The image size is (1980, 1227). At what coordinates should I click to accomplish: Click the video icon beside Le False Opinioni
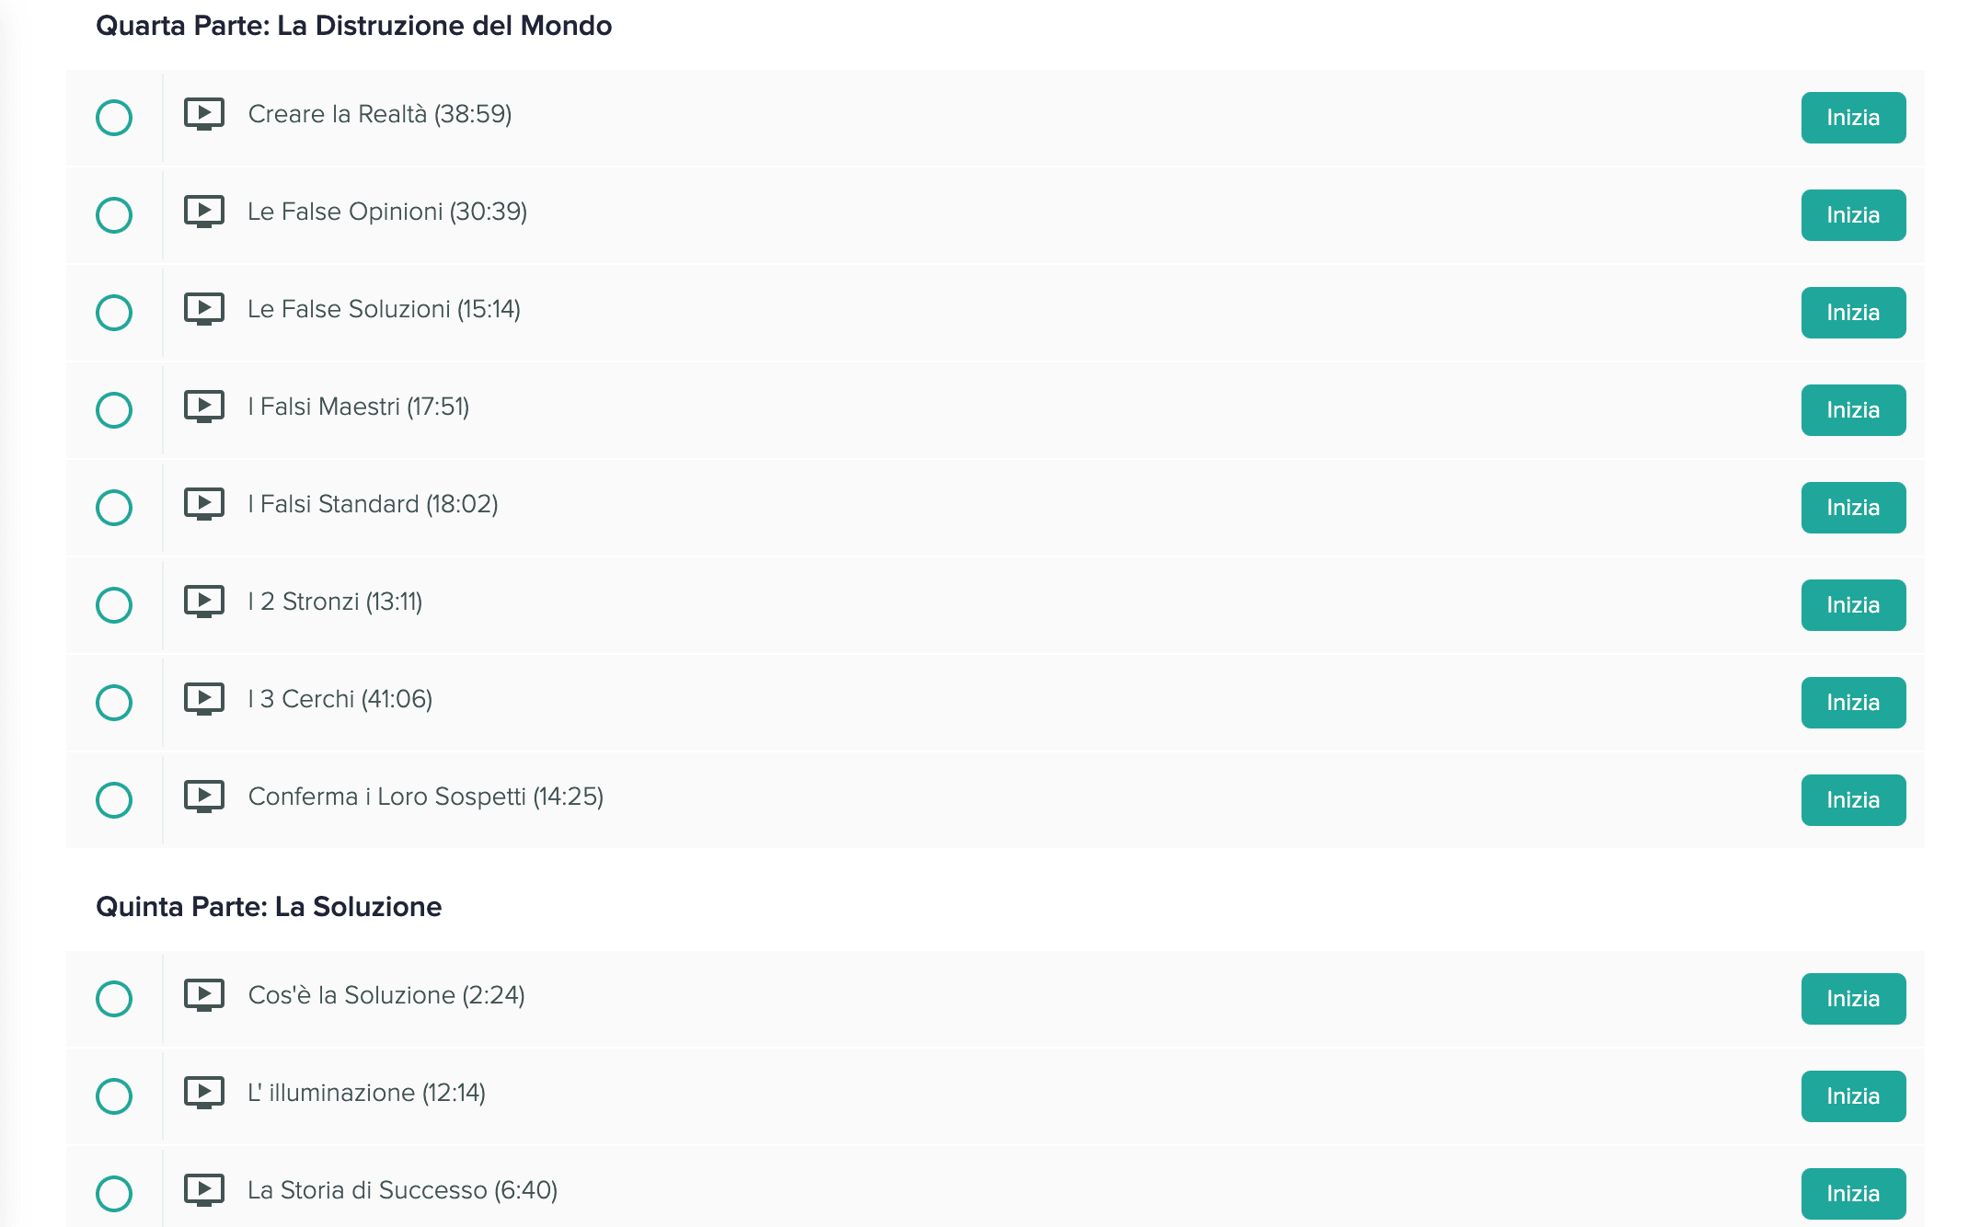[x=203, y=212]
